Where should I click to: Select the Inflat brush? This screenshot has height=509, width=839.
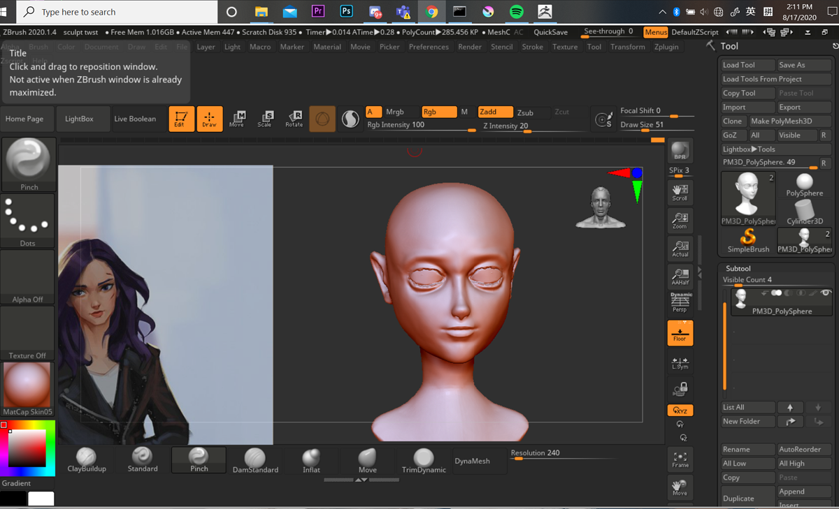click(x=311, y=460)
